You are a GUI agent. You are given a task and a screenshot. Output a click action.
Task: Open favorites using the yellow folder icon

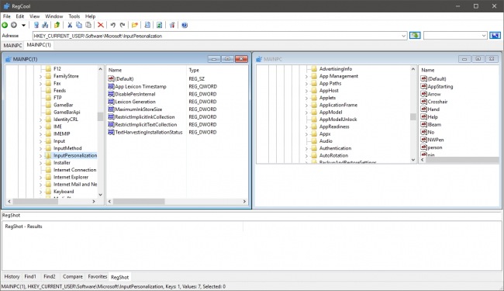click(135, 25)
